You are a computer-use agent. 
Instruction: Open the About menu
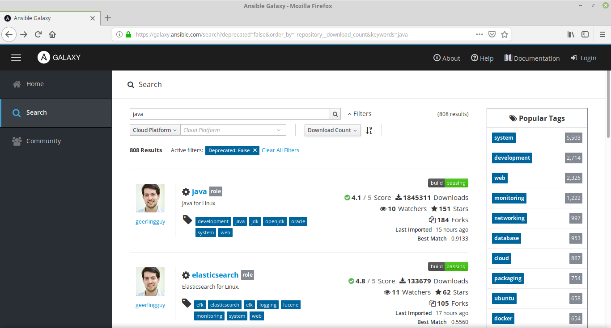pos(447,58)
